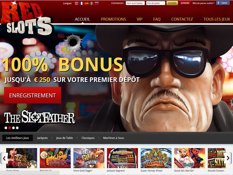Switch language with the French flag
The height and width of the screenshot is (175, 233).
[82, 3]
